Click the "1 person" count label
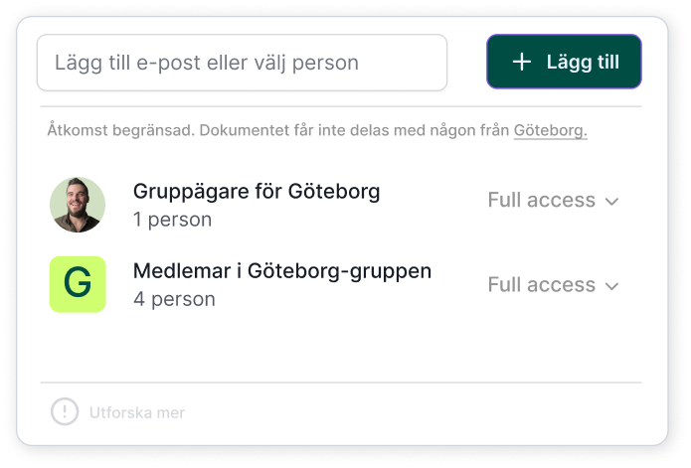Screen dimensions: 691x468 [172, 220]
